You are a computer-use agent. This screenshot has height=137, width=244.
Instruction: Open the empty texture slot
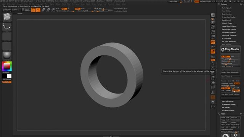[x=7, y=46]
